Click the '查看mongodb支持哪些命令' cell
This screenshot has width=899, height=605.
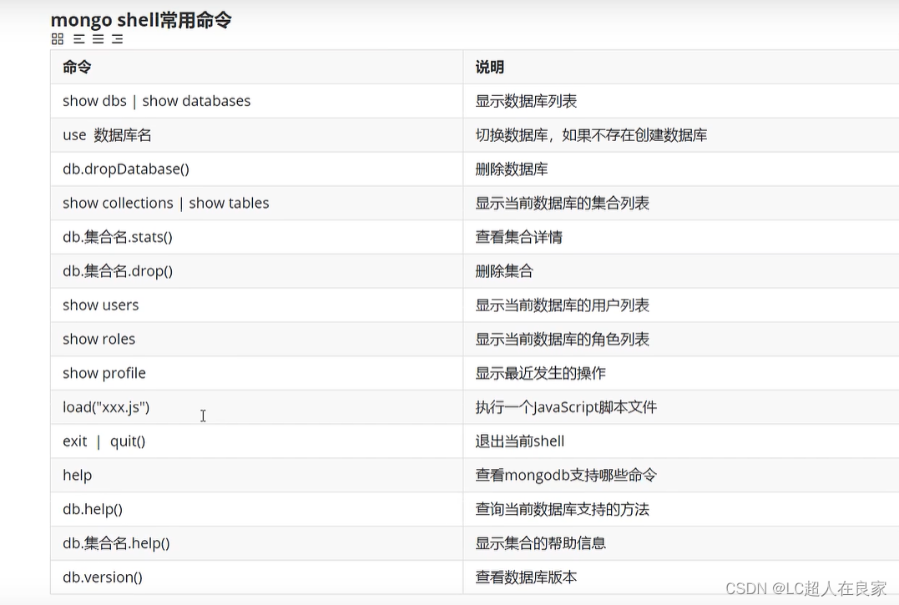pyautogui.click(x=681, y=475)
